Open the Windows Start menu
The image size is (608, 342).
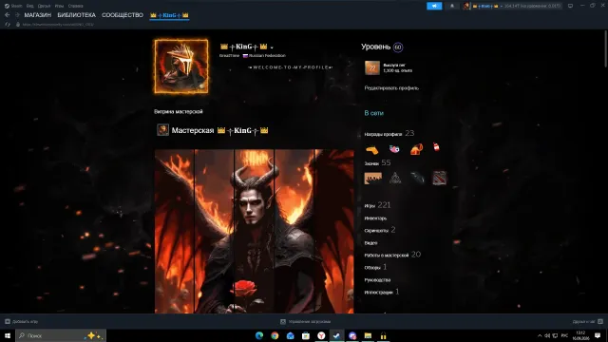point(8,335)
